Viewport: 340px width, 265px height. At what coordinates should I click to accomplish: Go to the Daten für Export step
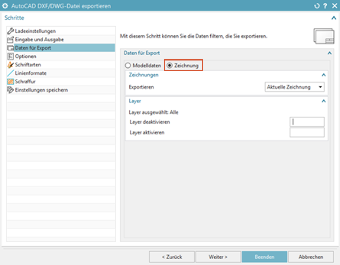[33, 48]
